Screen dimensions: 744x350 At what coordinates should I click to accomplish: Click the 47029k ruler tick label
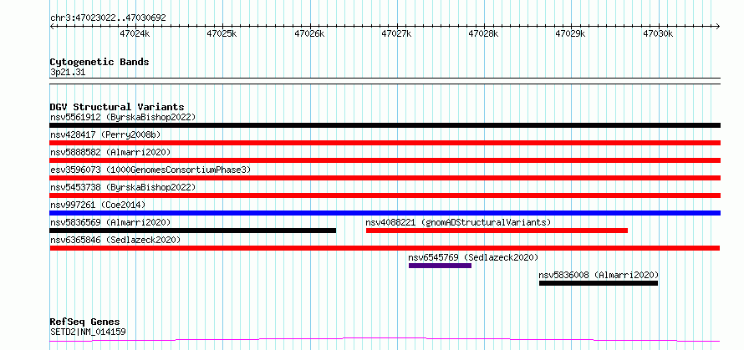click(x=570, y=34)
